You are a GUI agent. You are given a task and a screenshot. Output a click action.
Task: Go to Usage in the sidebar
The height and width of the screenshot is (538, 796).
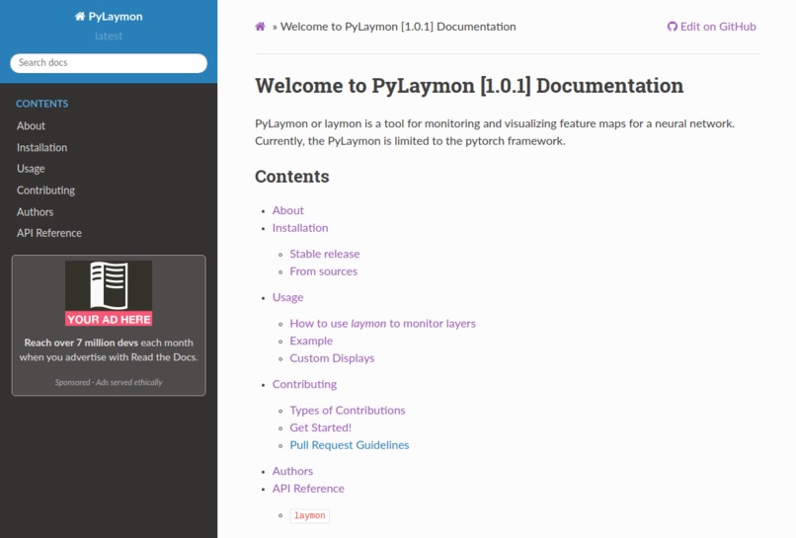coord(31,169)
